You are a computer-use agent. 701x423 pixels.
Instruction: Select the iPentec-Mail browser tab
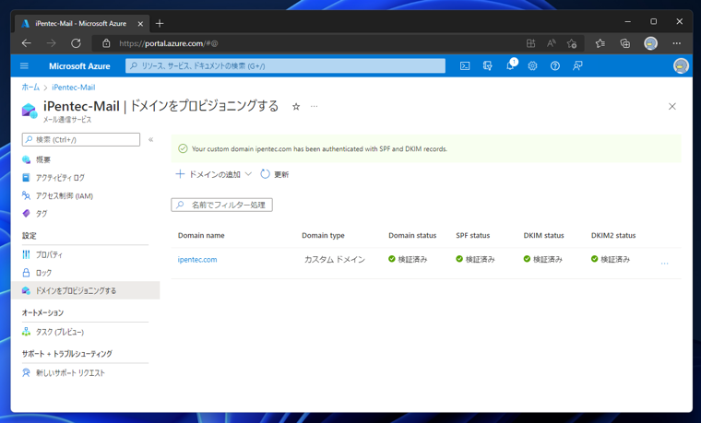pyautogui.click(x=82, y=23)
